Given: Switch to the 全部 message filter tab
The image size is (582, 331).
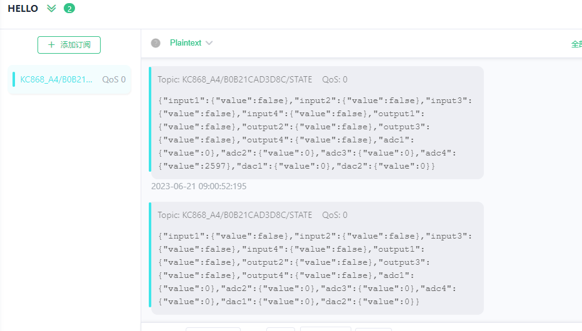Looking at the screenshot, I should click(576, 44).
